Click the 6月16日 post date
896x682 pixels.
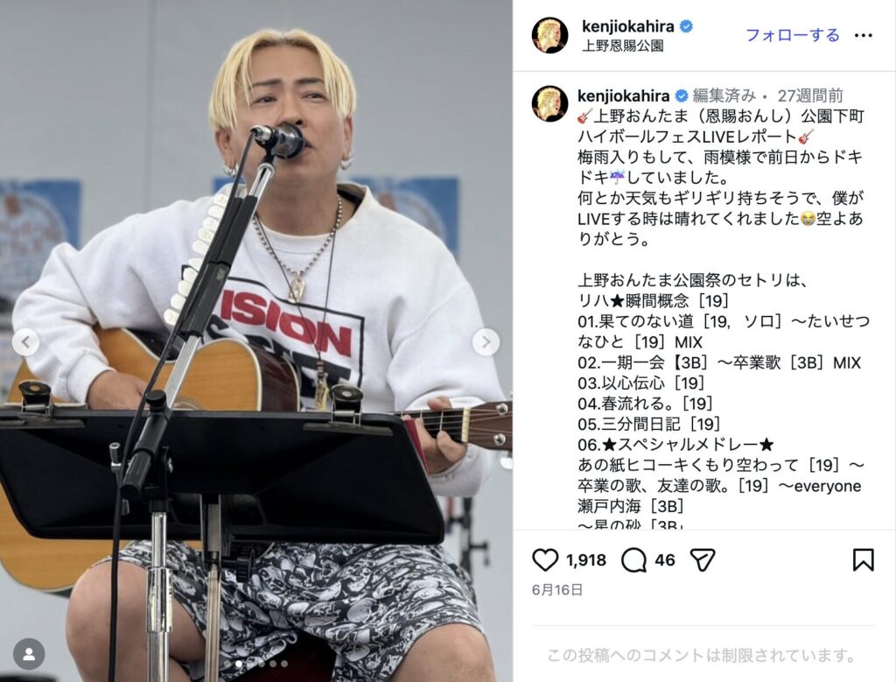557,590
